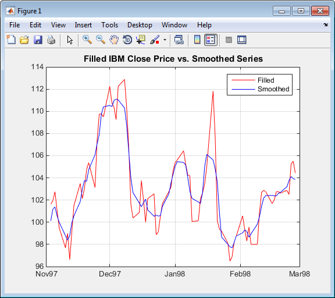Viewport: 335px width, 298px height.
Task: Open the Tools menu
Action: (109, 25)
